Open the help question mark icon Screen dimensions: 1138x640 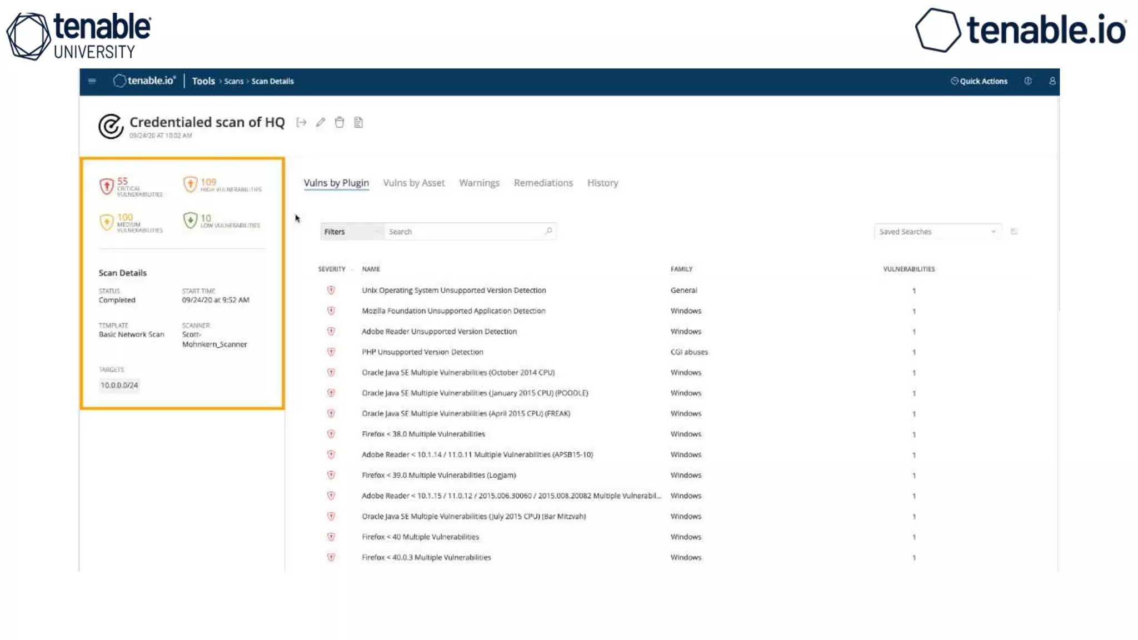coord(1028,81)
